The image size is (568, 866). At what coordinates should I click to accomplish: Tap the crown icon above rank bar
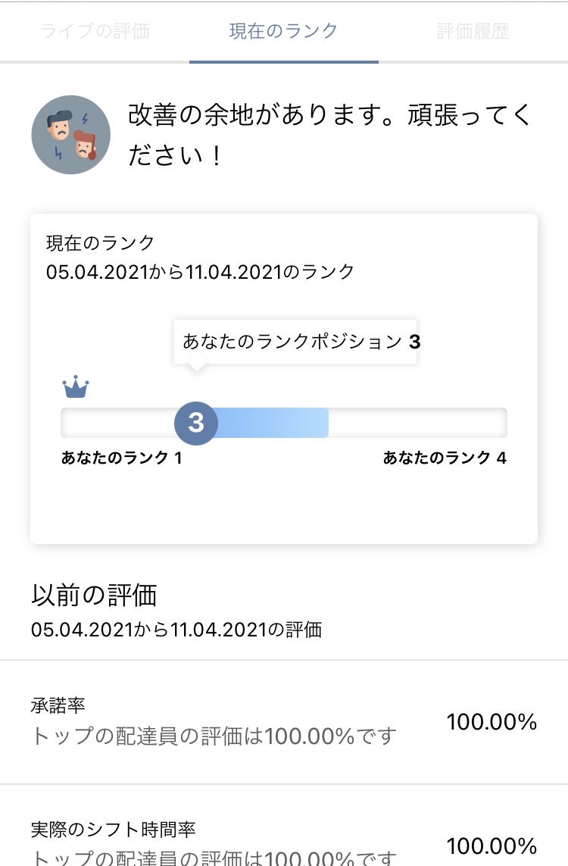coord(76,388)
